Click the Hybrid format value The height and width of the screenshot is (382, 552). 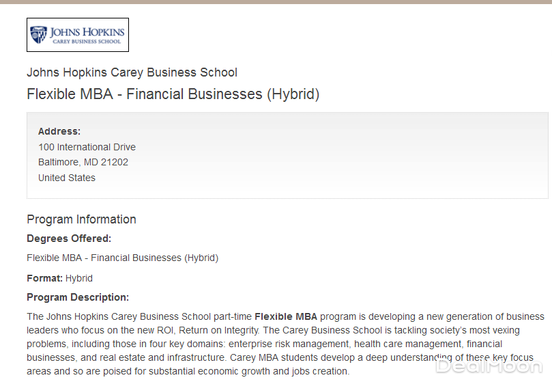pos(79,278)
